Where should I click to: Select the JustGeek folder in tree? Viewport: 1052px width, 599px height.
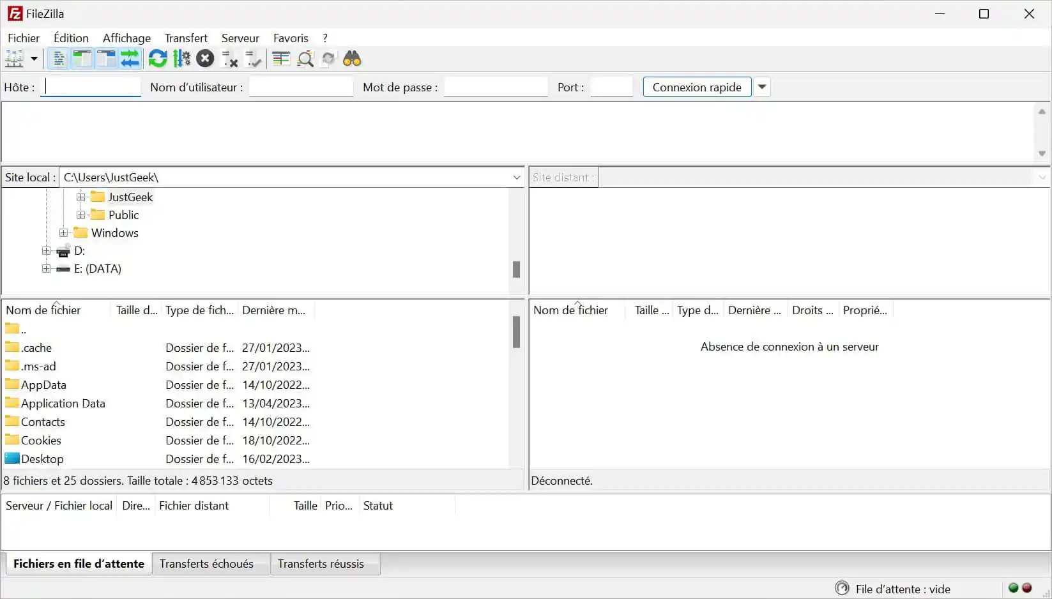point(130,197)
